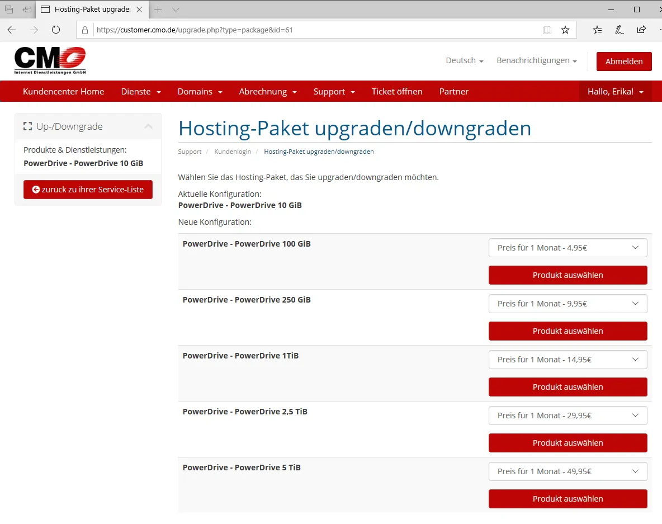Open the Dienste menu
This screenshot has height=524, width=662.
click(141, 91)
